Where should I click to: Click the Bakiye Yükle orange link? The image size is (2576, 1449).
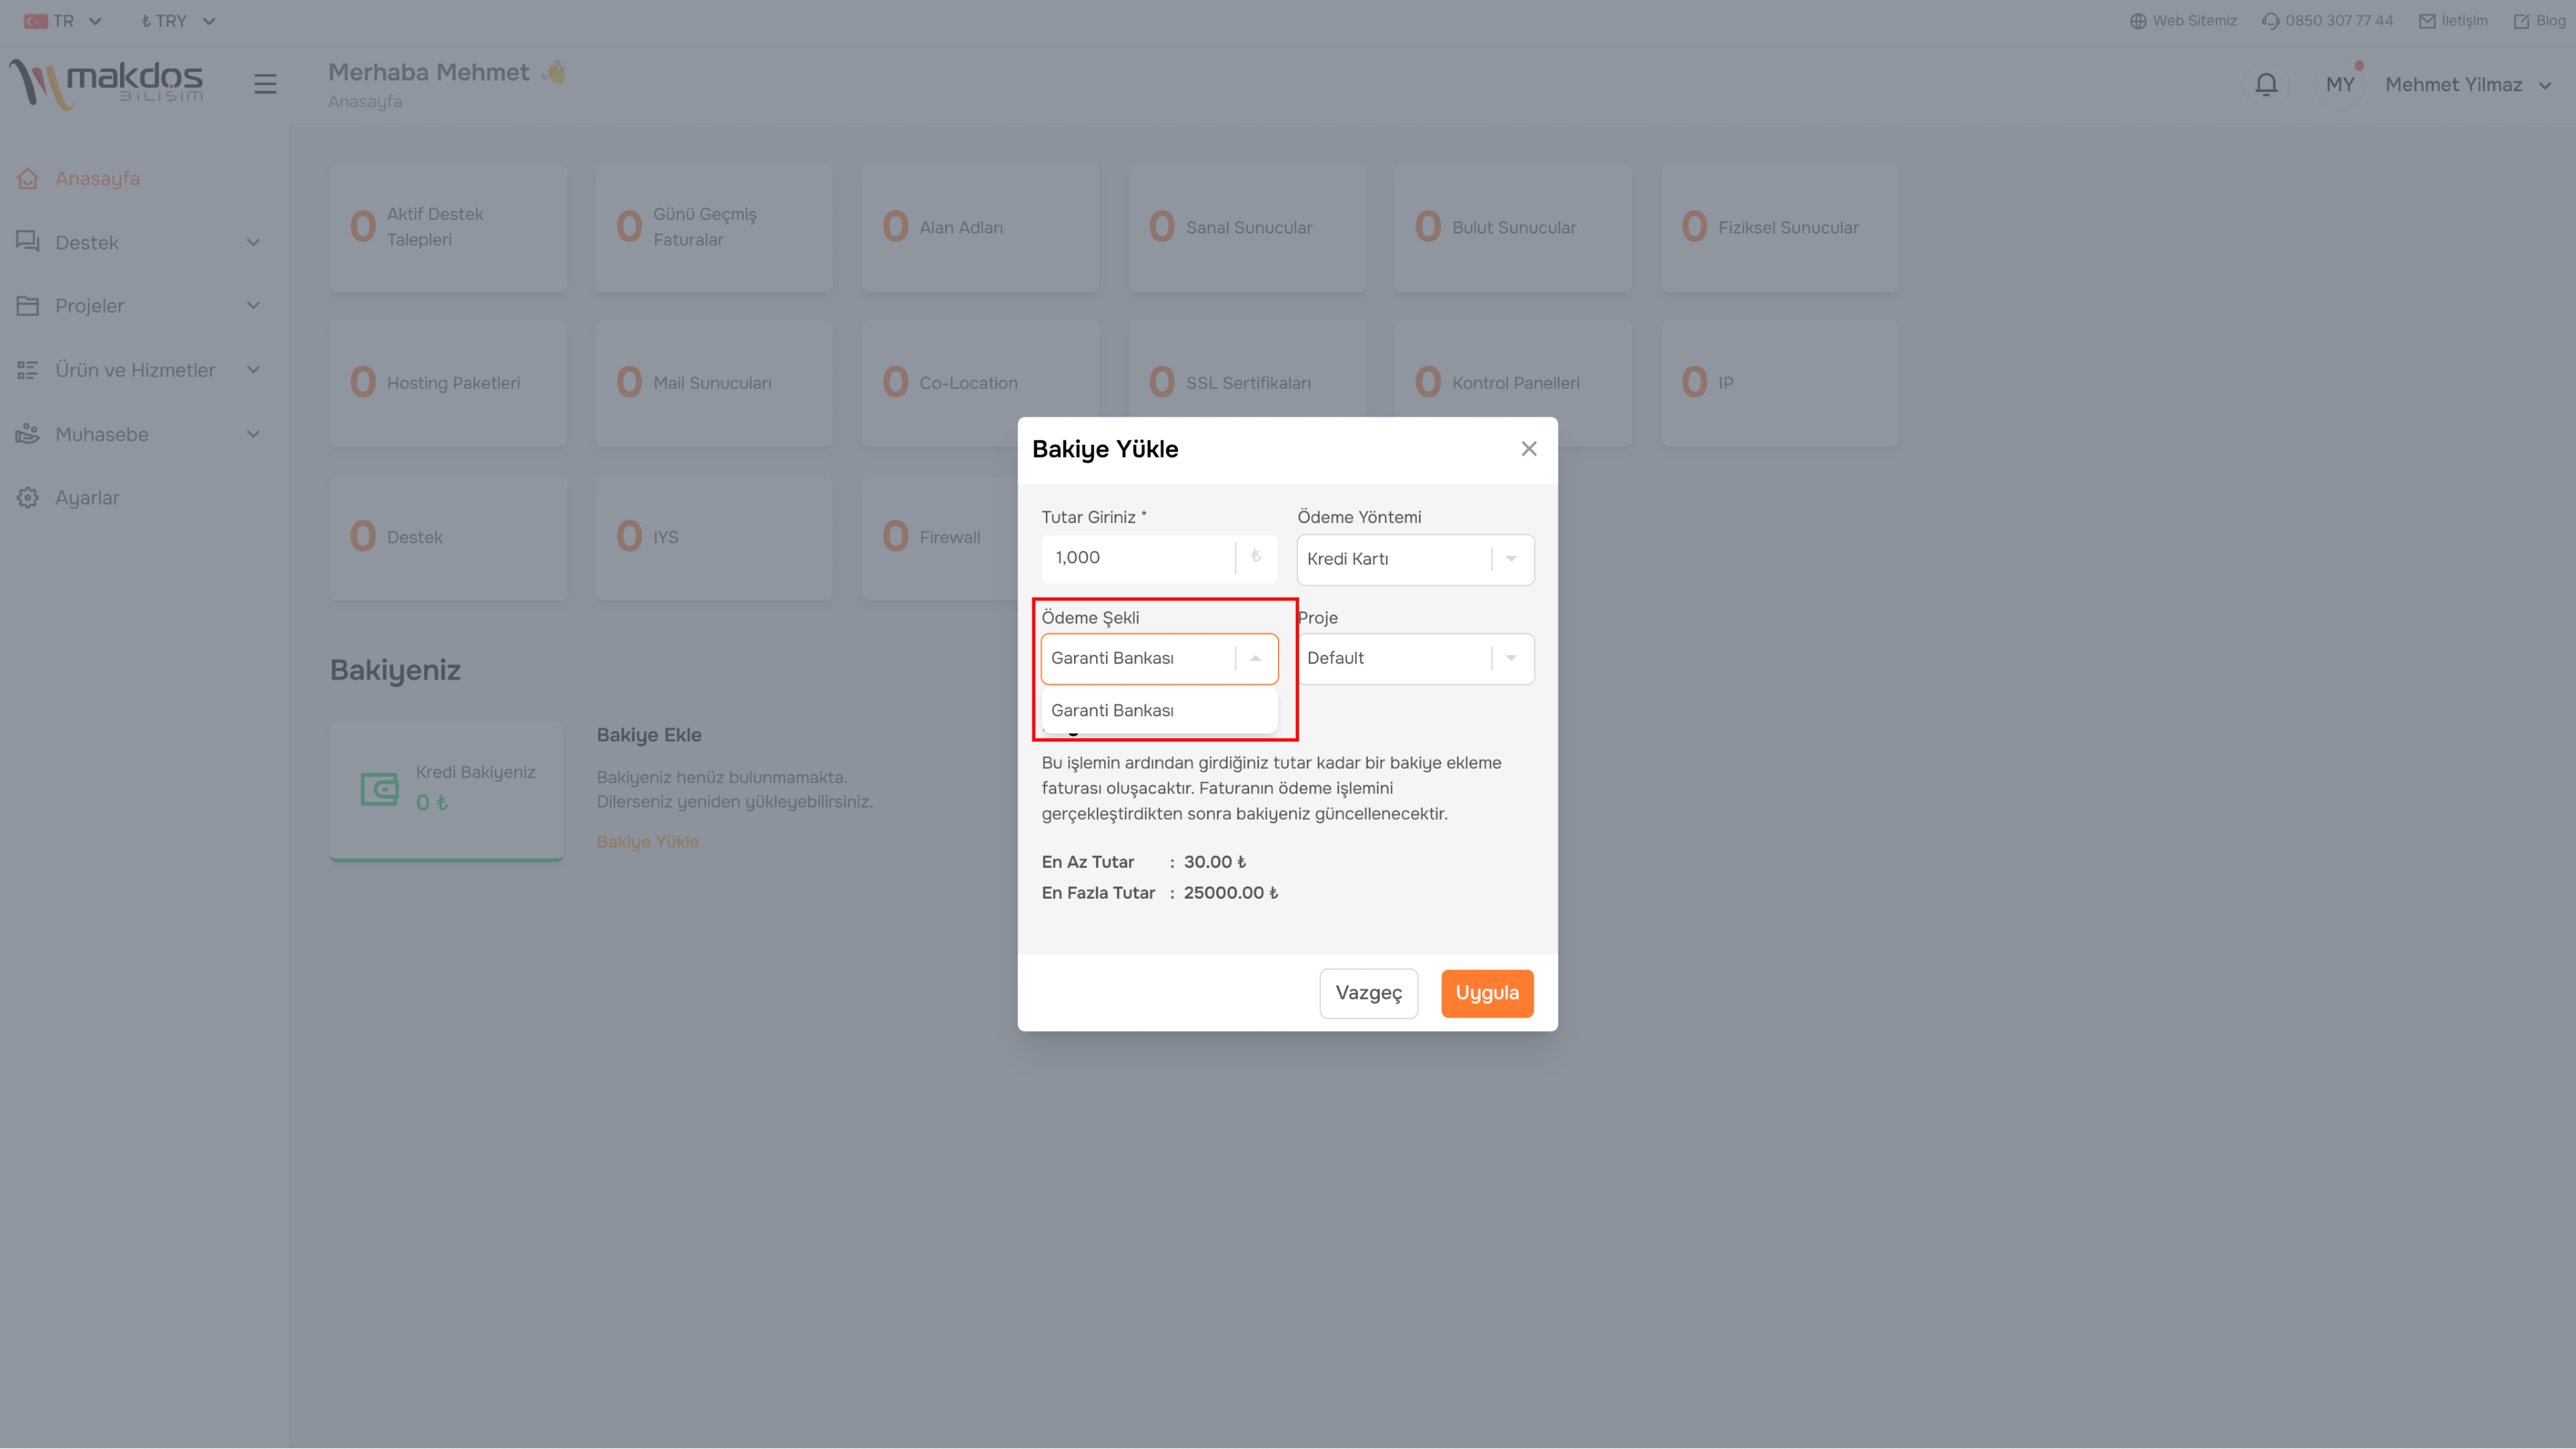coord(648,842)
